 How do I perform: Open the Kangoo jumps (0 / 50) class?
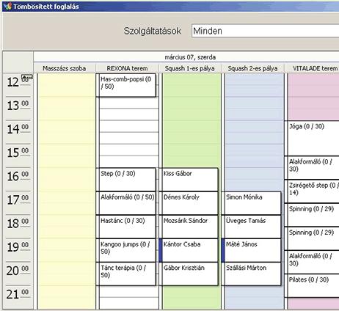click(125, 250)
